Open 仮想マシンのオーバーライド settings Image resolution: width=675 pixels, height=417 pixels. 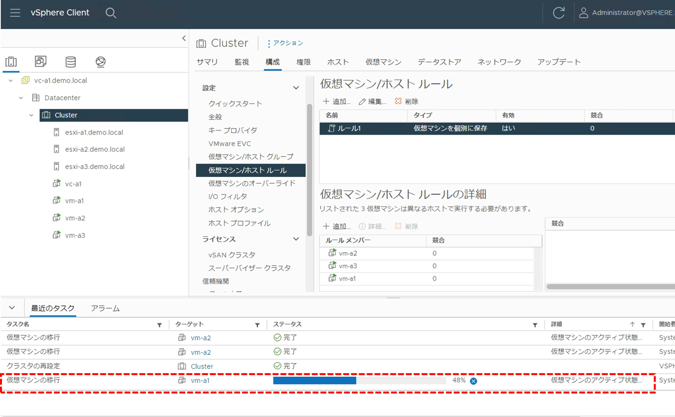(x=252, y=183)
